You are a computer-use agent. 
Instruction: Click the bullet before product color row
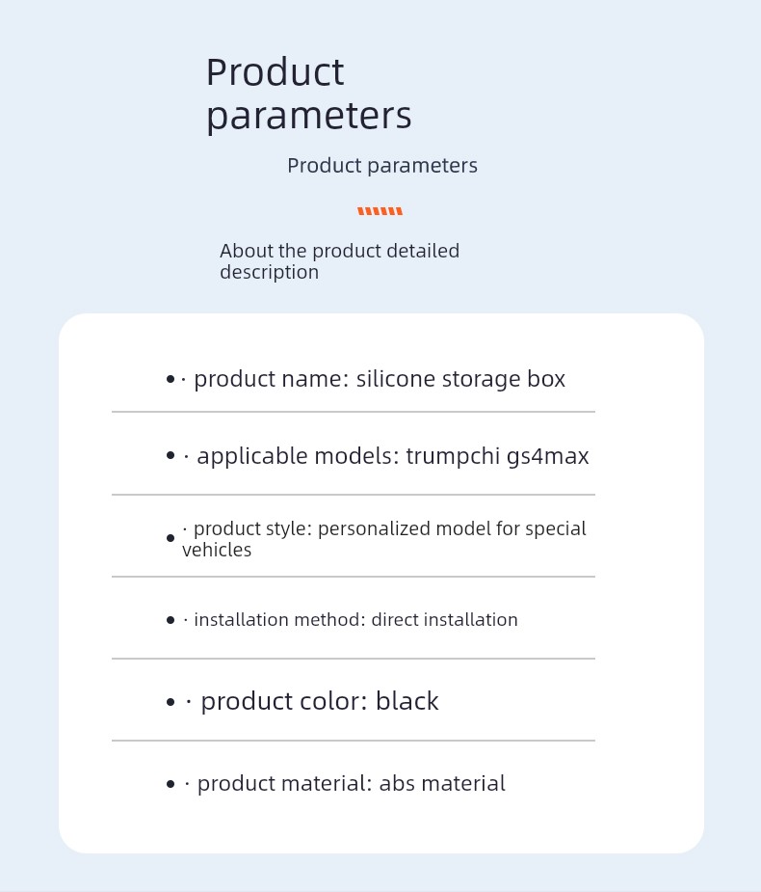[x=171, y=702]
